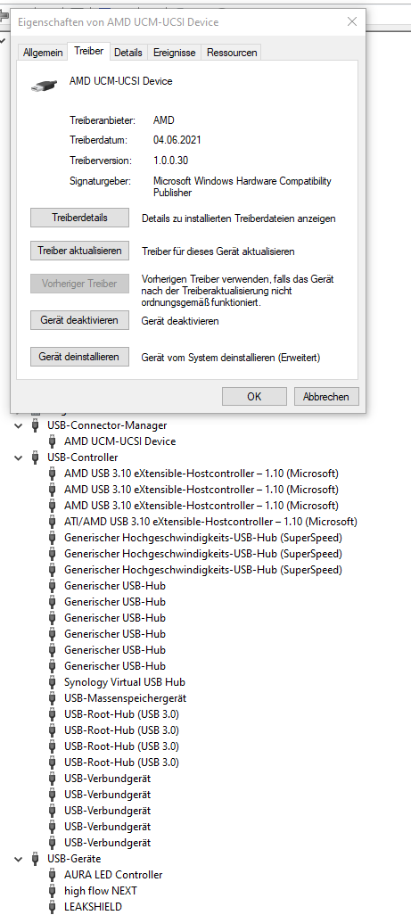Screen dimensions: 411x915
Task: Click the Signaturgeber label
Action: tap(100, 181)
